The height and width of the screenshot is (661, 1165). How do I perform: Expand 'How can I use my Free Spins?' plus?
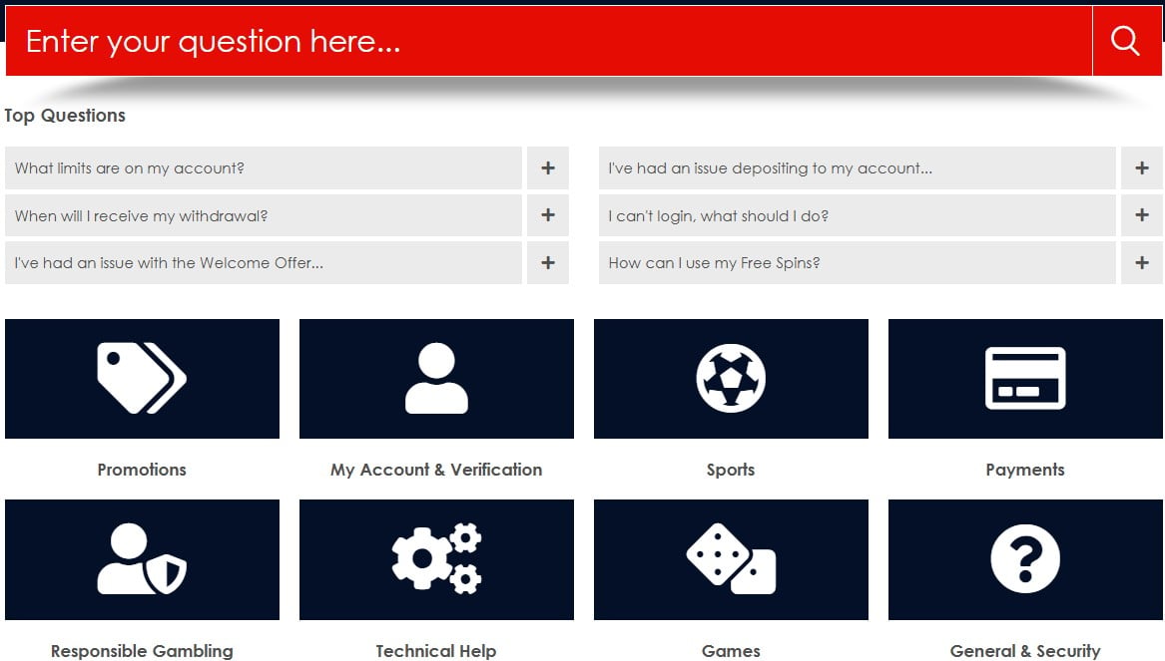(1142, 262)
